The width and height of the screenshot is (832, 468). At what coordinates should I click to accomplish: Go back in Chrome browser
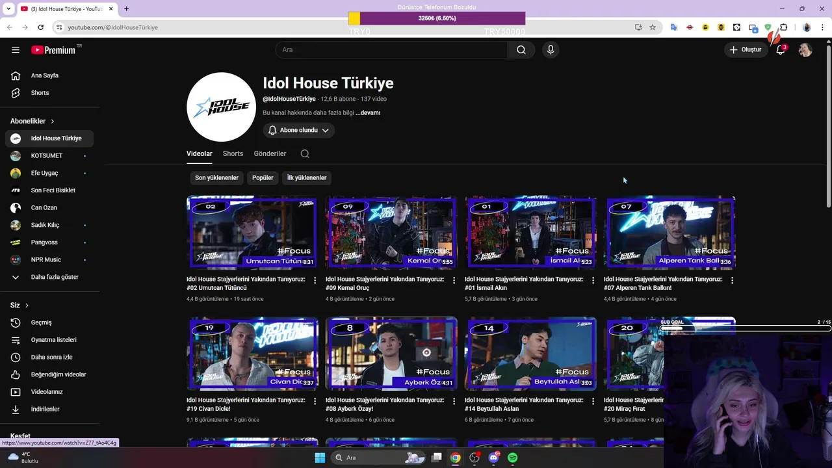[10, 27]
